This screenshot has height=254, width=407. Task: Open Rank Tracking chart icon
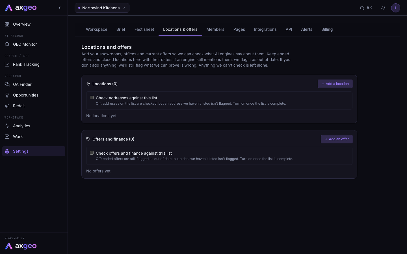click(7, 64)
